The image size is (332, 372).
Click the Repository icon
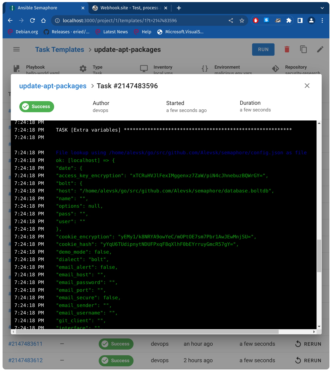(x=275, y=69)
